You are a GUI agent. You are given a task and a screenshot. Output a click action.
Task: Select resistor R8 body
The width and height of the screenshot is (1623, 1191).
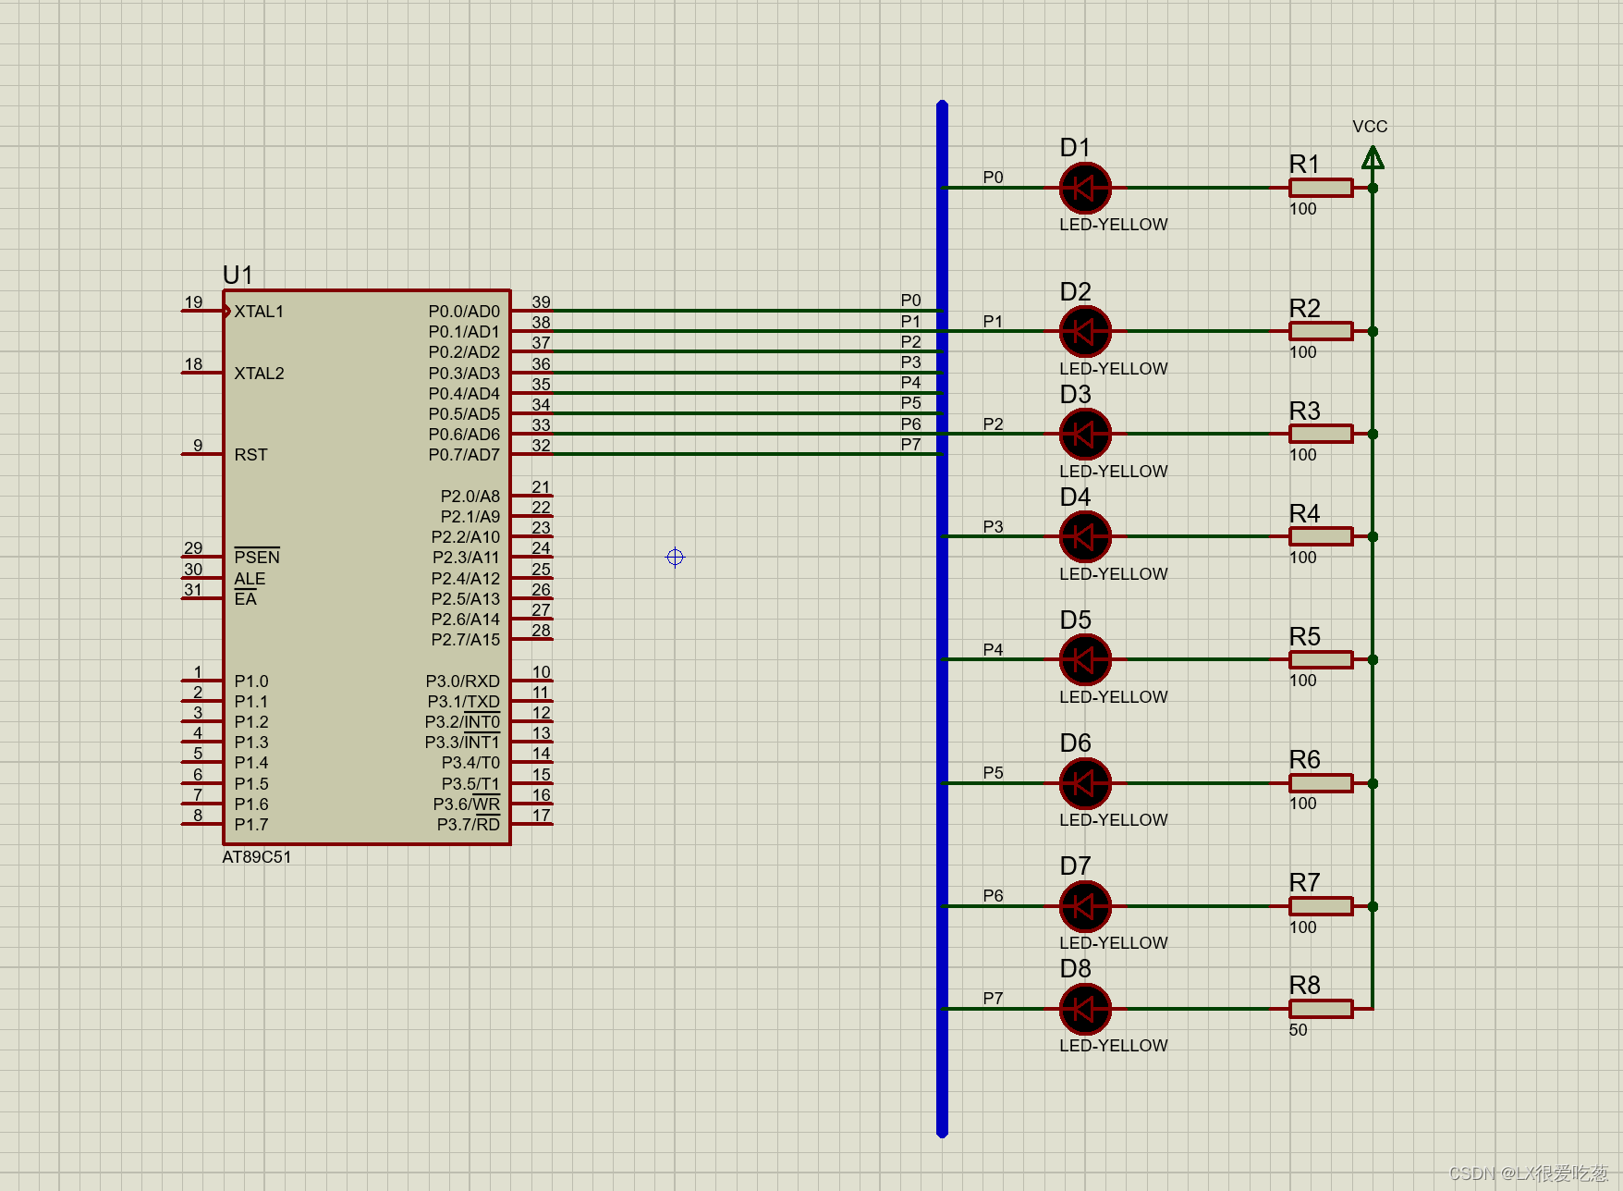click(x=1321, y=1009)
